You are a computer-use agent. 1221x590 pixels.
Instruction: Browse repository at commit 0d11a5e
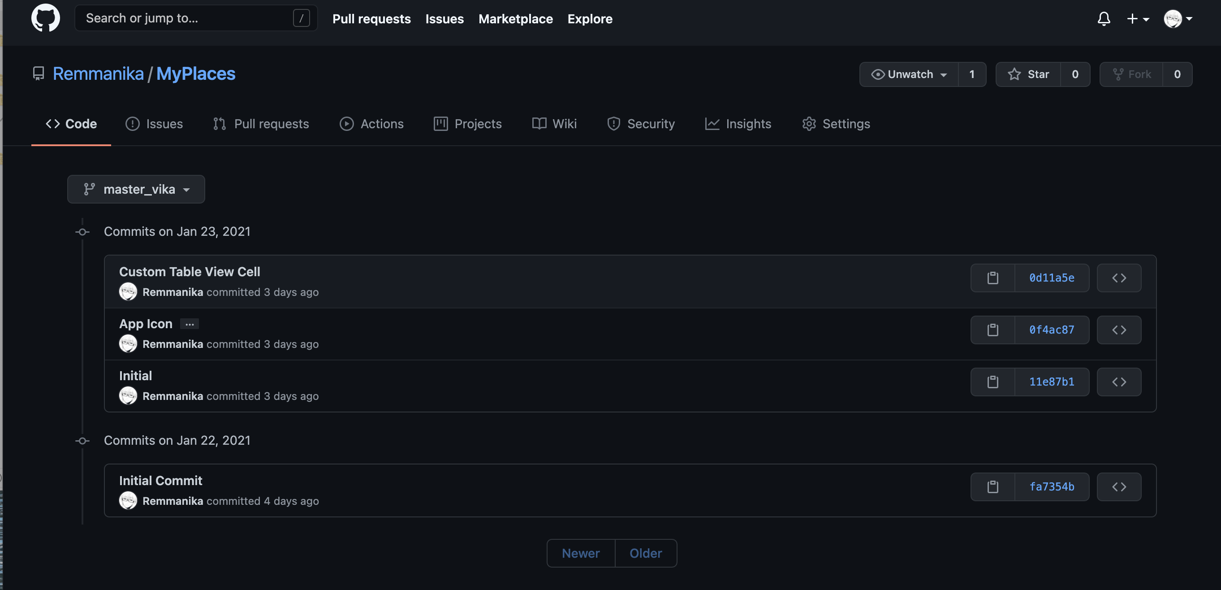tap(1119, 278)
